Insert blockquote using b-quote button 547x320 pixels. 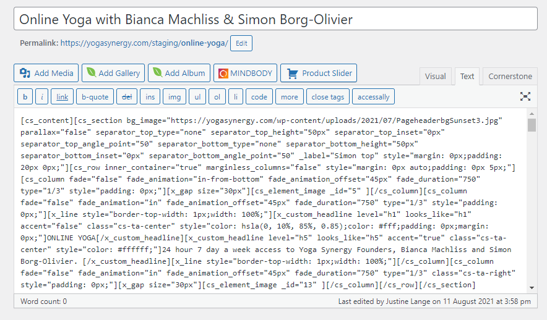(x=95, y=97)
